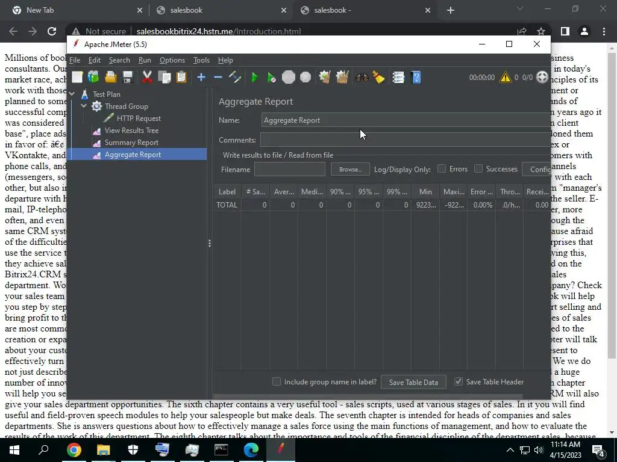Select View Results Tree element
This screenshot has width=617, height=462.
[131, 131]
